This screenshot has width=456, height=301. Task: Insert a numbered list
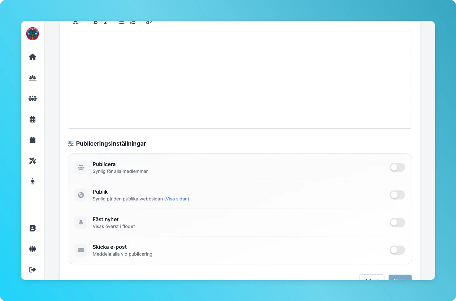point(133,22)
